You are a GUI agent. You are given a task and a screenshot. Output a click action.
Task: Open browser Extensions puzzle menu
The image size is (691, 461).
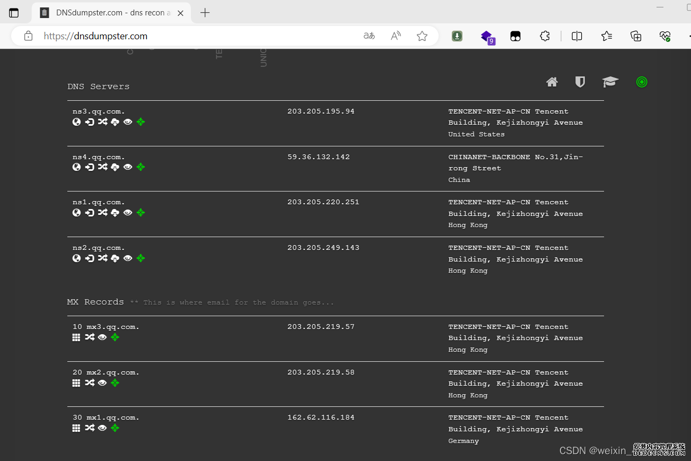[545, 36]
